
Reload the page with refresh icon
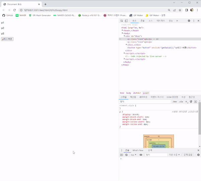point(14,10)
